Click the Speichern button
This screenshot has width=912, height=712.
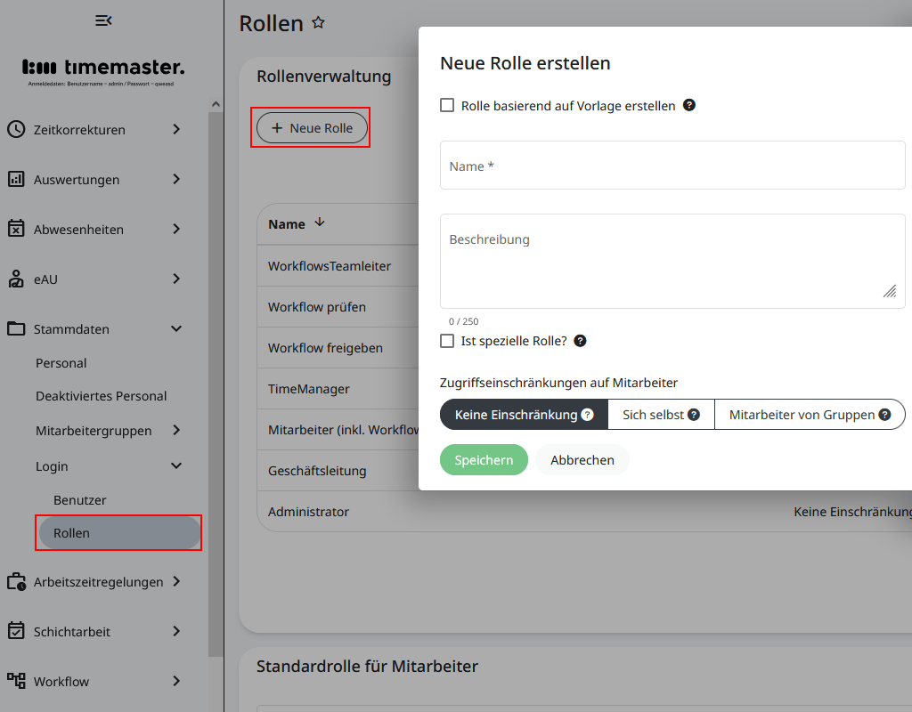coord(484,459)
